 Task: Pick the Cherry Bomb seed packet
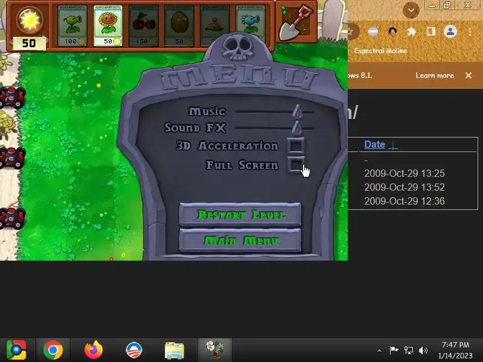(143, 26)
